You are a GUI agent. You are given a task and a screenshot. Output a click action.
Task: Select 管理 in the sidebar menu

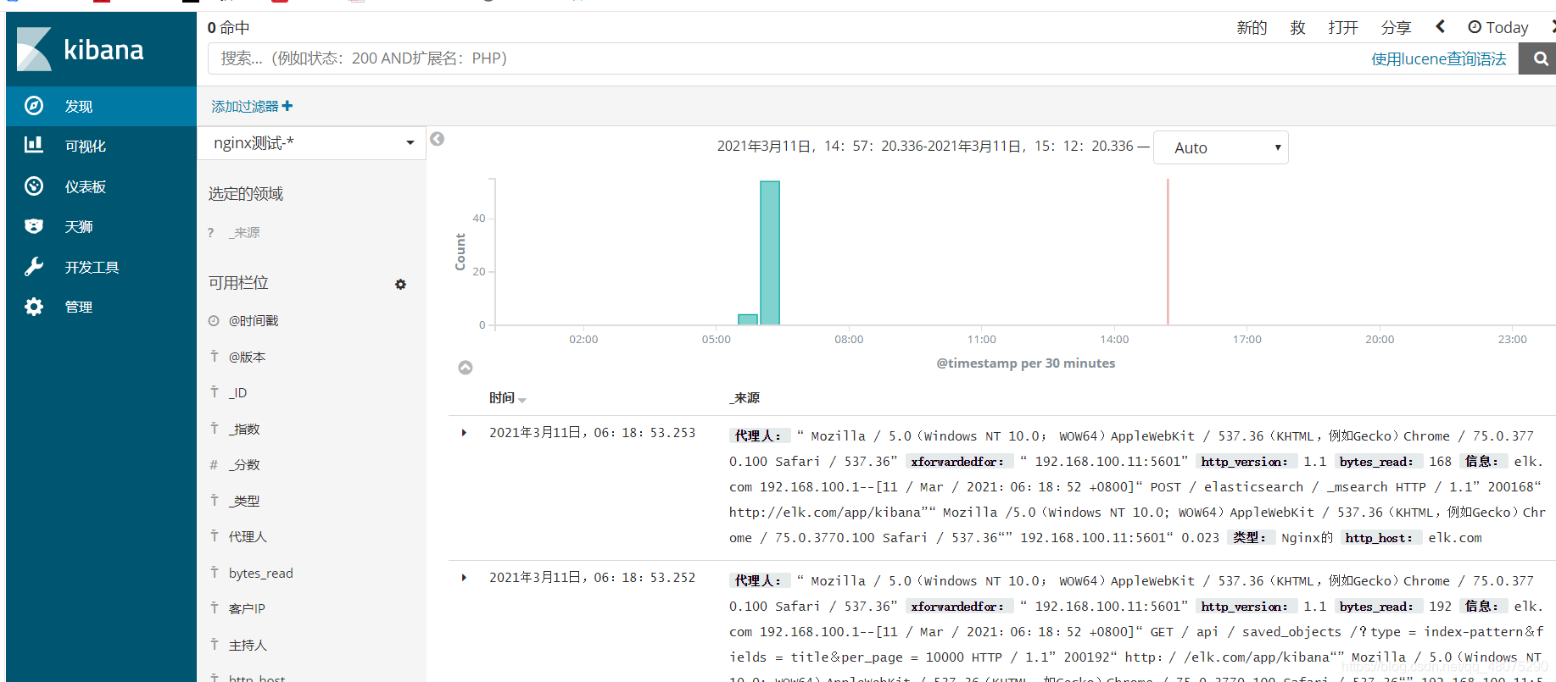(x=79, y=307)
